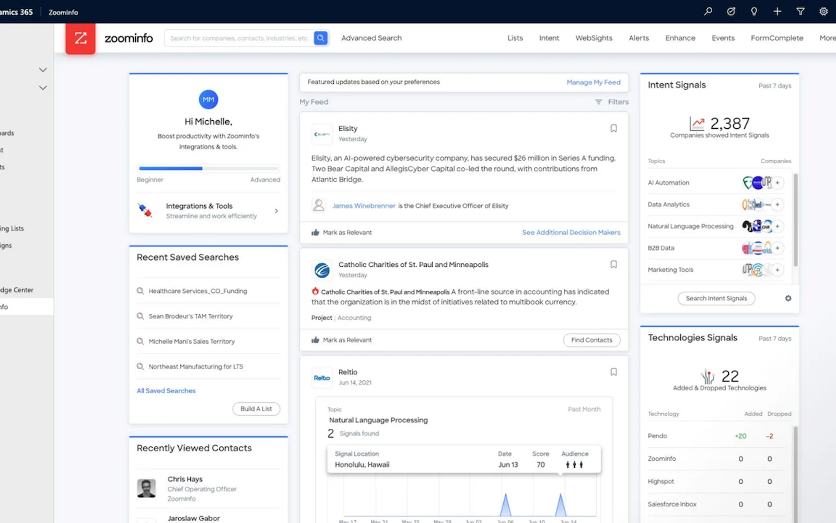Mark the Elisity post as relevant
Viewport: 836px width, 523px height.
tap(342, 233)
